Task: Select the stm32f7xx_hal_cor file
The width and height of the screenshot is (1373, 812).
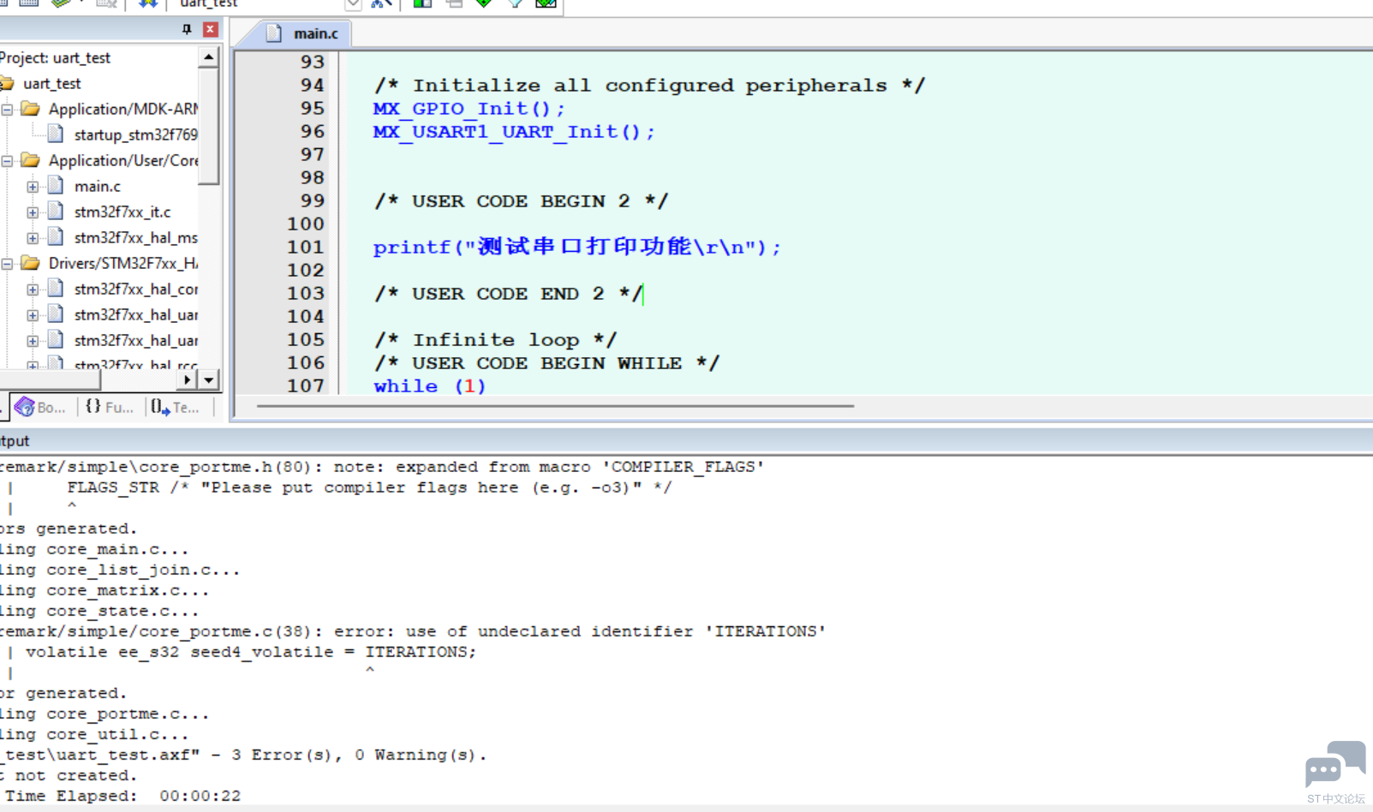Action: pos(135,289)
